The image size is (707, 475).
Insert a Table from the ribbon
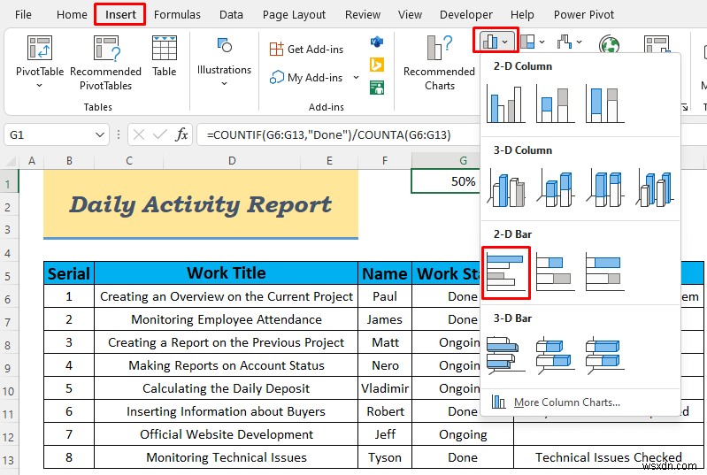tap(164, 57)
